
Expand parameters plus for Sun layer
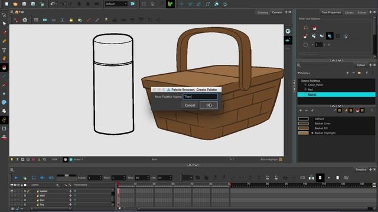pyautogui.click(x=70, y=200)
